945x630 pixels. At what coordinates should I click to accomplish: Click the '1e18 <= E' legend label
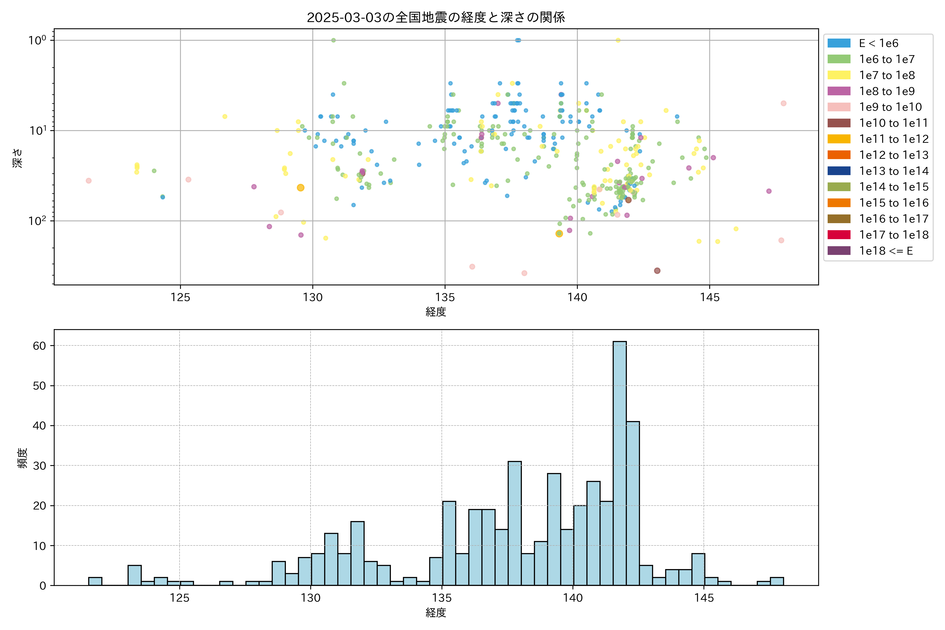point(886,251)
